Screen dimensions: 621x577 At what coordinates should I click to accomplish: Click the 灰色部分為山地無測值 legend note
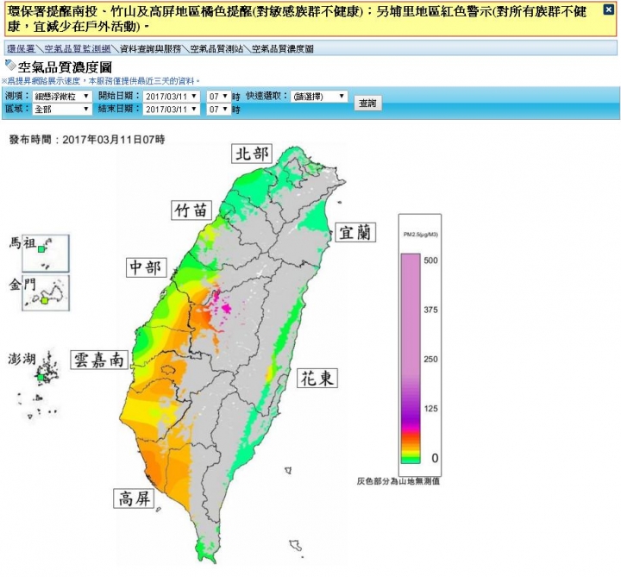398,481
